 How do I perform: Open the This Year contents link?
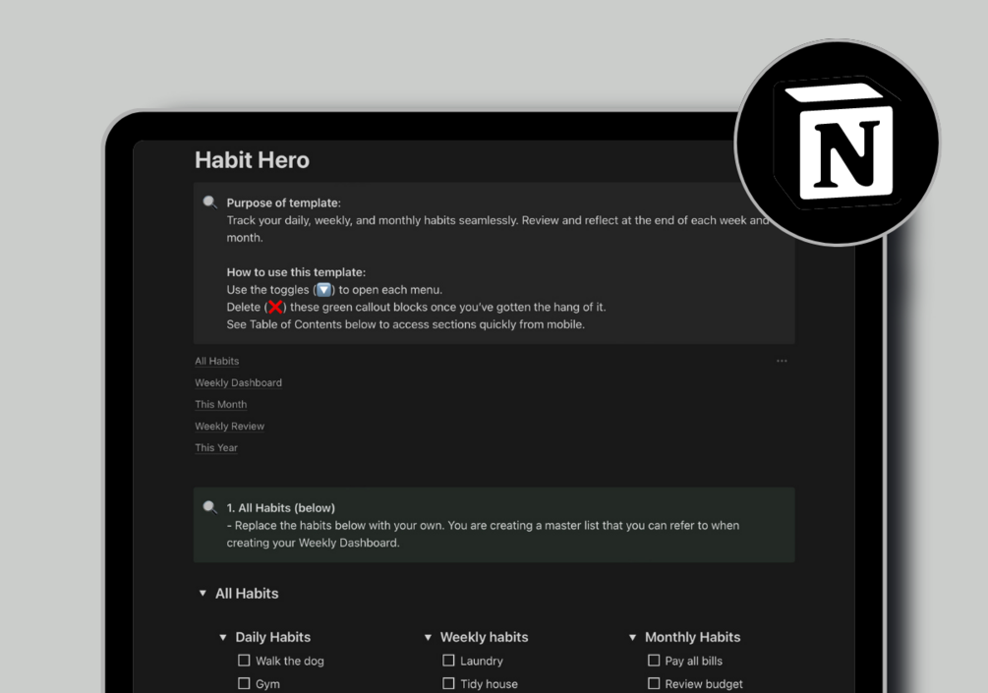click(x=216, y=448)
